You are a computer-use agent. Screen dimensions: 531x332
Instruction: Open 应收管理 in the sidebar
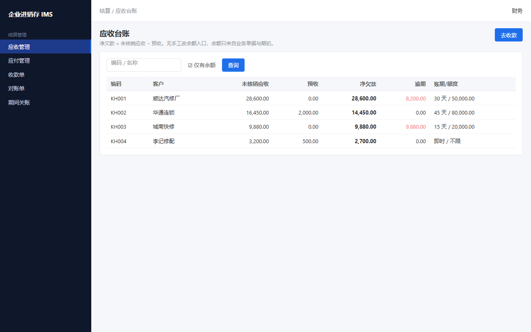[x=46, y=46]
